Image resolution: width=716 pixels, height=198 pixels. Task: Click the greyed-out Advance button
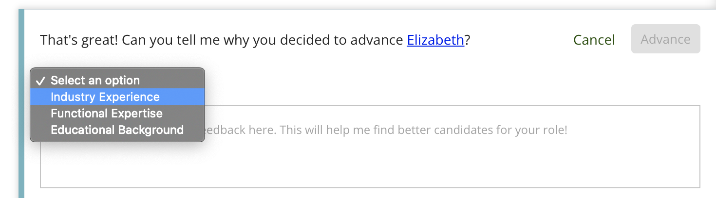click(665, 39)
